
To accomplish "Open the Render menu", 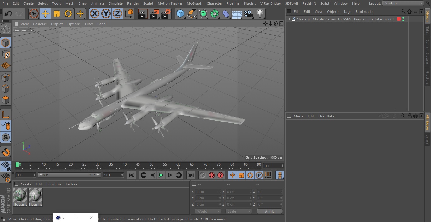I will tap(133, 3).
